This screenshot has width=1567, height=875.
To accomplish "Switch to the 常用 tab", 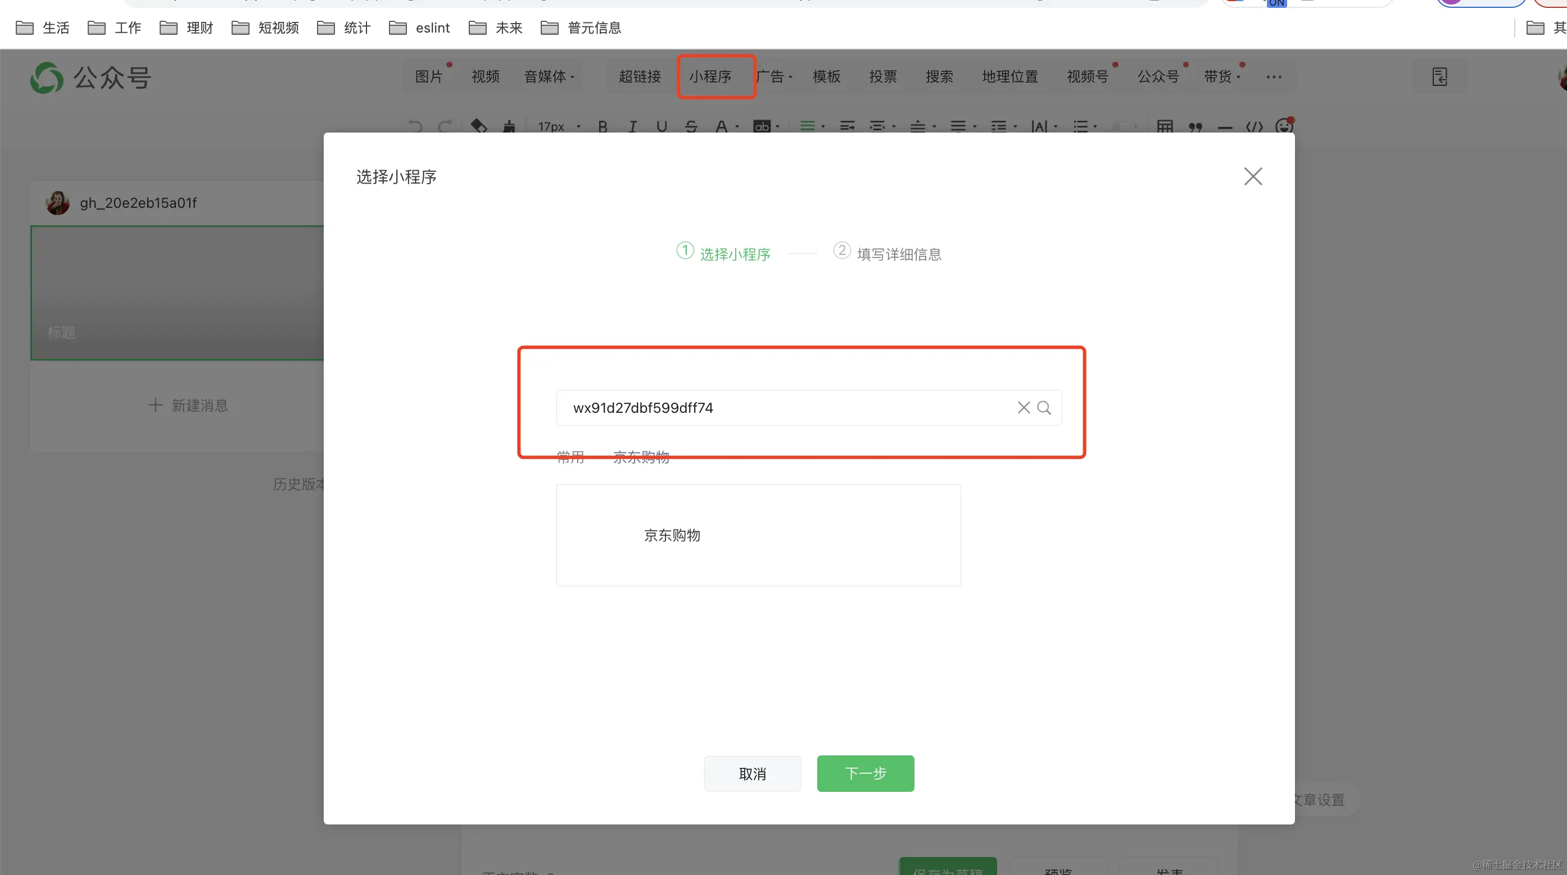I will tap(570, 458).
